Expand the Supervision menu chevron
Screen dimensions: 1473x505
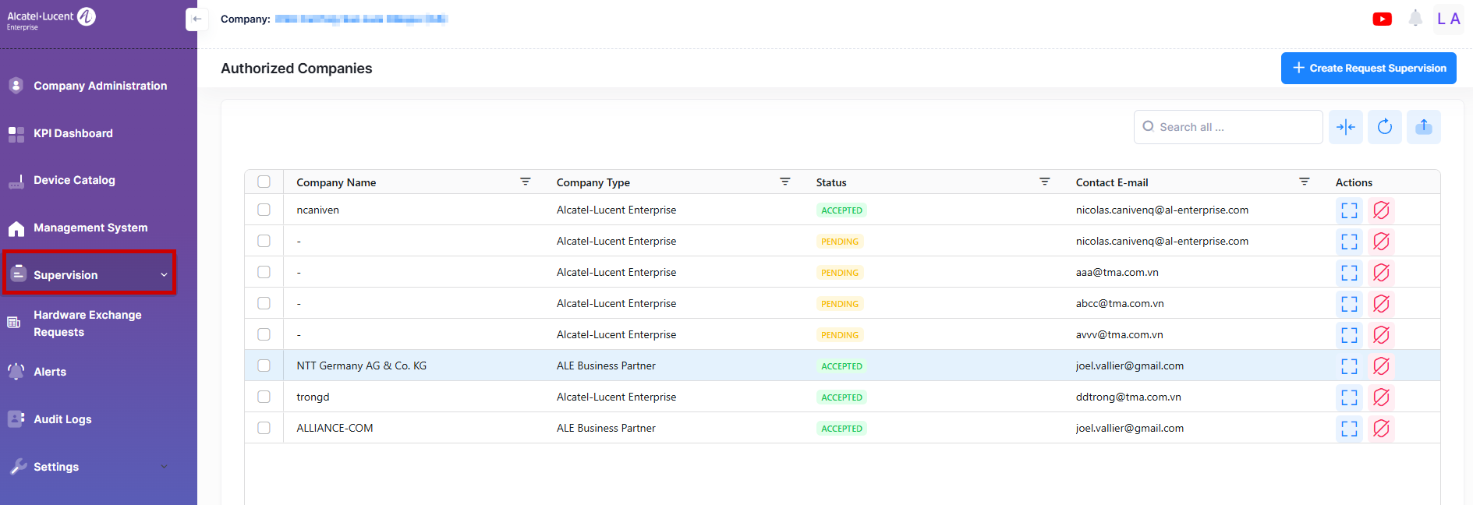[x=164, y=275]
